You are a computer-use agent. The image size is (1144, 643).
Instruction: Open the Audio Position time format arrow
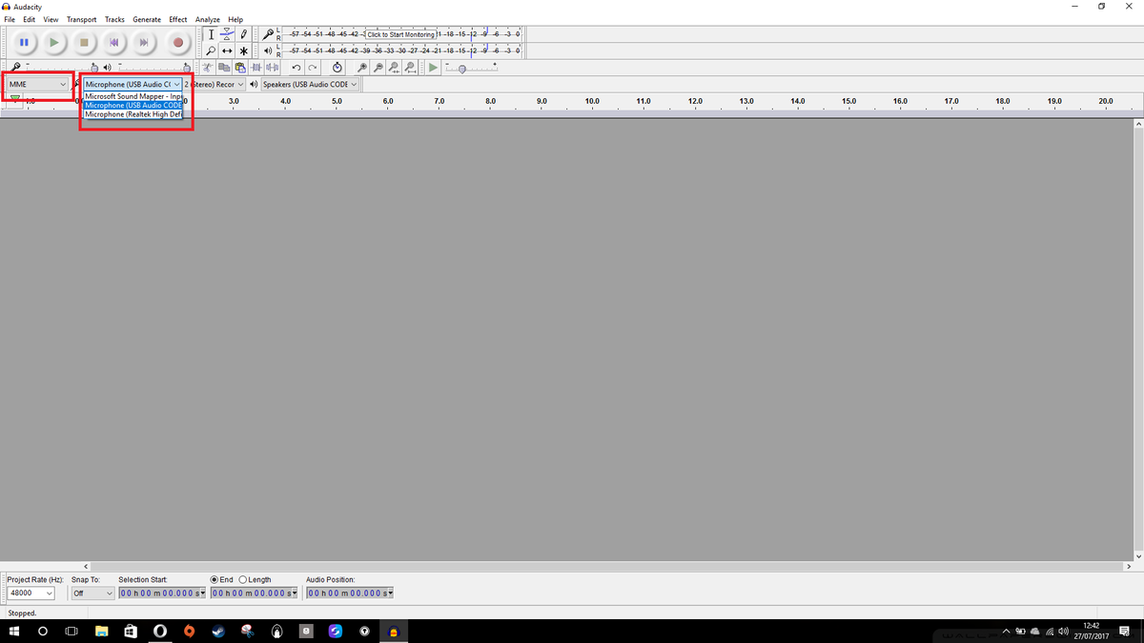tap(390, 593)
